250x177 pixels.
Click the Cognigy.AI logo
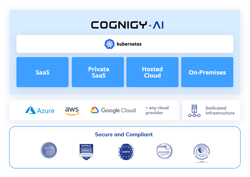127,25
